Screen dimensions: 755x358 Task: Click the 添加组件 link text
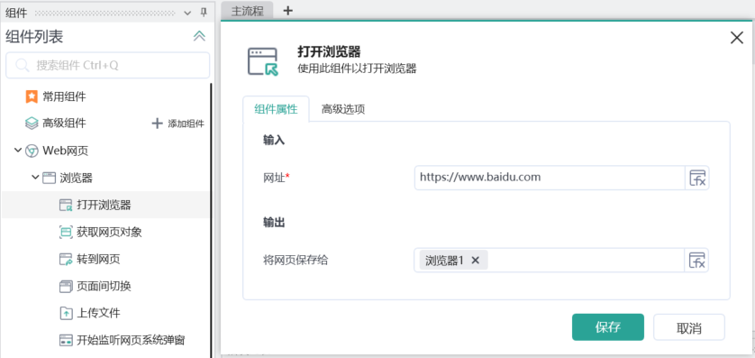[186, 124]
